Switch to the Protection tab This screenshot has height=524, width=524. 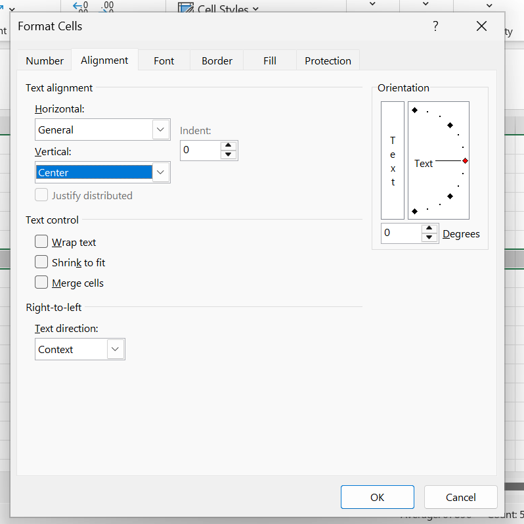tap(328, 60)
